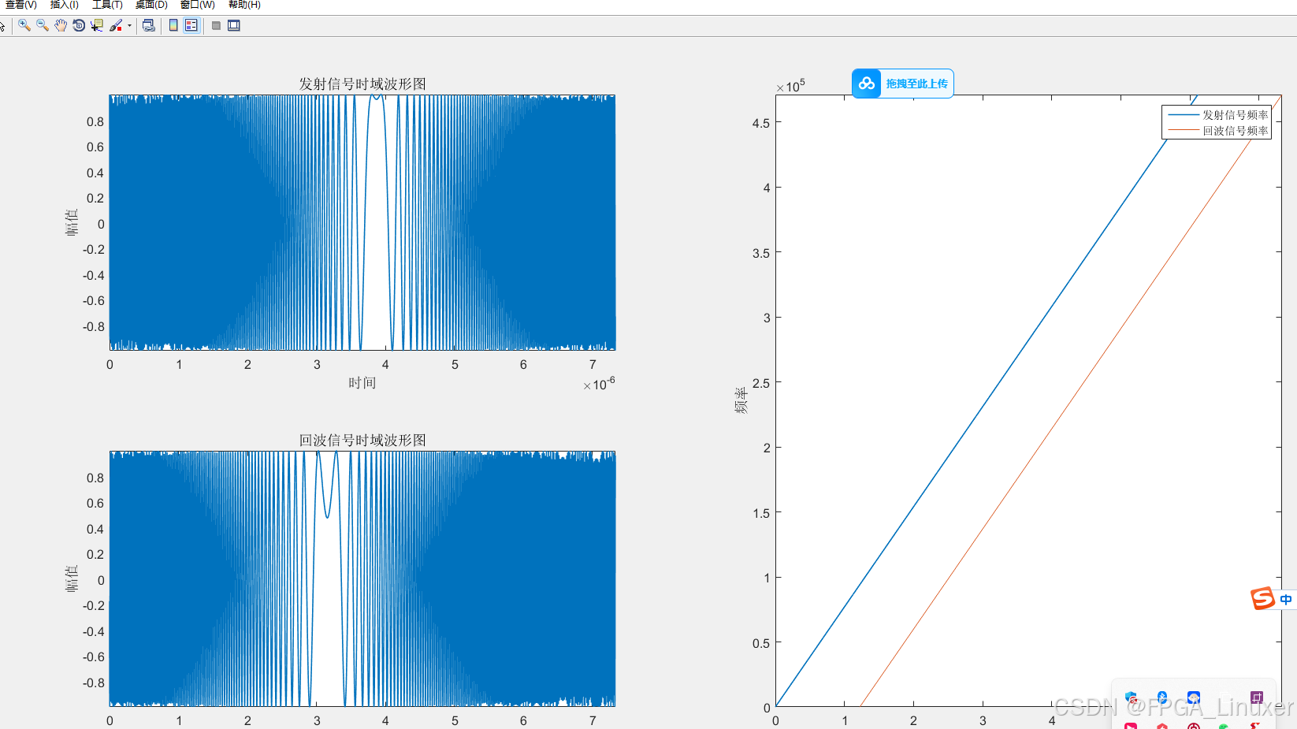Image resolution: width=1297 pixels, height=729 pixels.
Task: Click the 时间 x-axis label
Action: [362, 383]
